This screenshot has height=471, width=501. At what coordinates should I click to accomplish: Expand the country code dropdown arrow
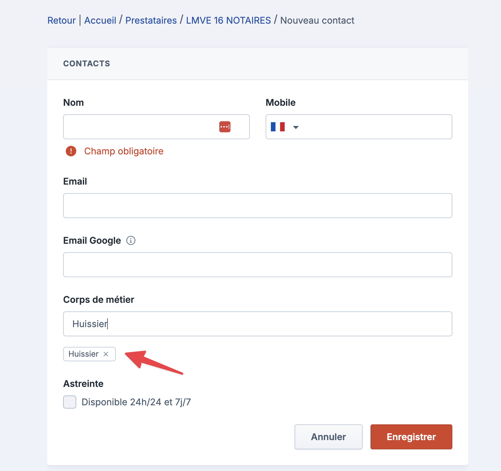(x=296, y=127)
